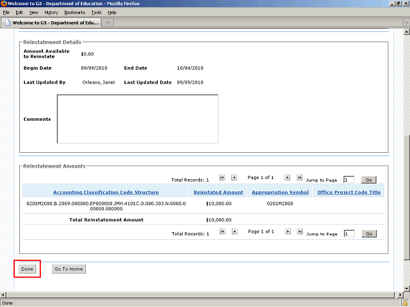This screenshot has width=410, height=307.
Task: Click the Total Reinstatement Amount label
Action: click(106, 220)
